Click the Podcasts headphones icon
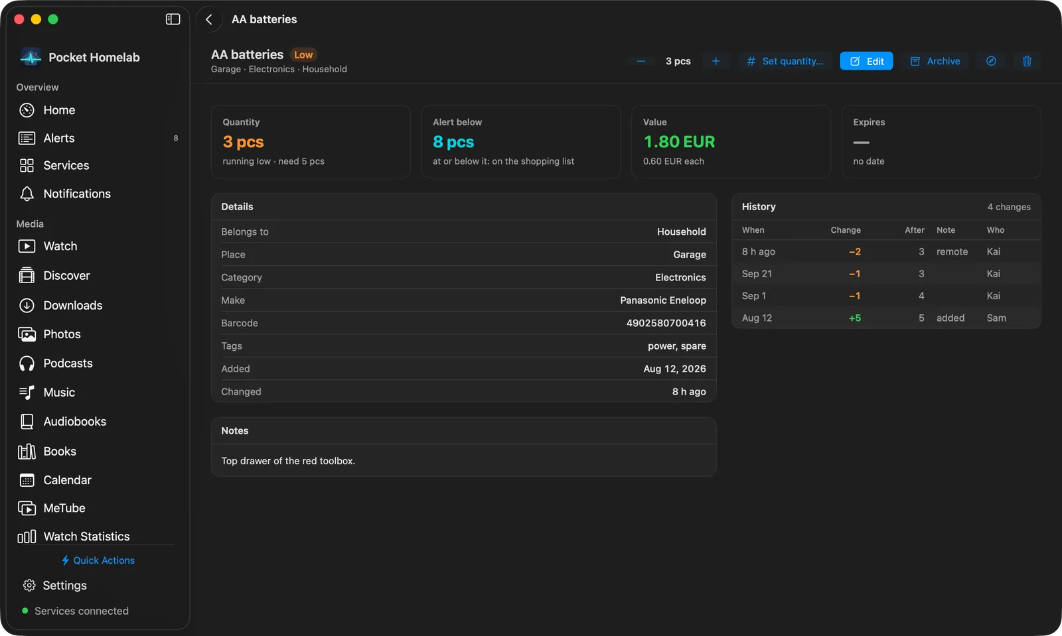 pos(27,363)
